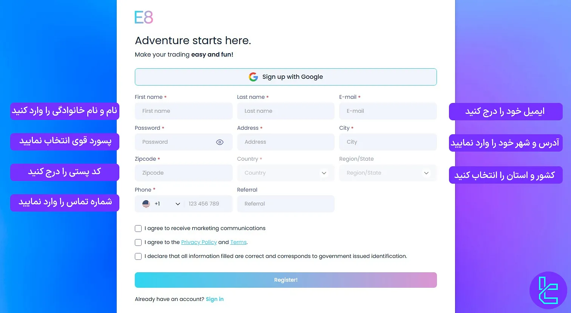Click Sign up with Google
Screen dimensions: 571x313
tap(285, 77)
